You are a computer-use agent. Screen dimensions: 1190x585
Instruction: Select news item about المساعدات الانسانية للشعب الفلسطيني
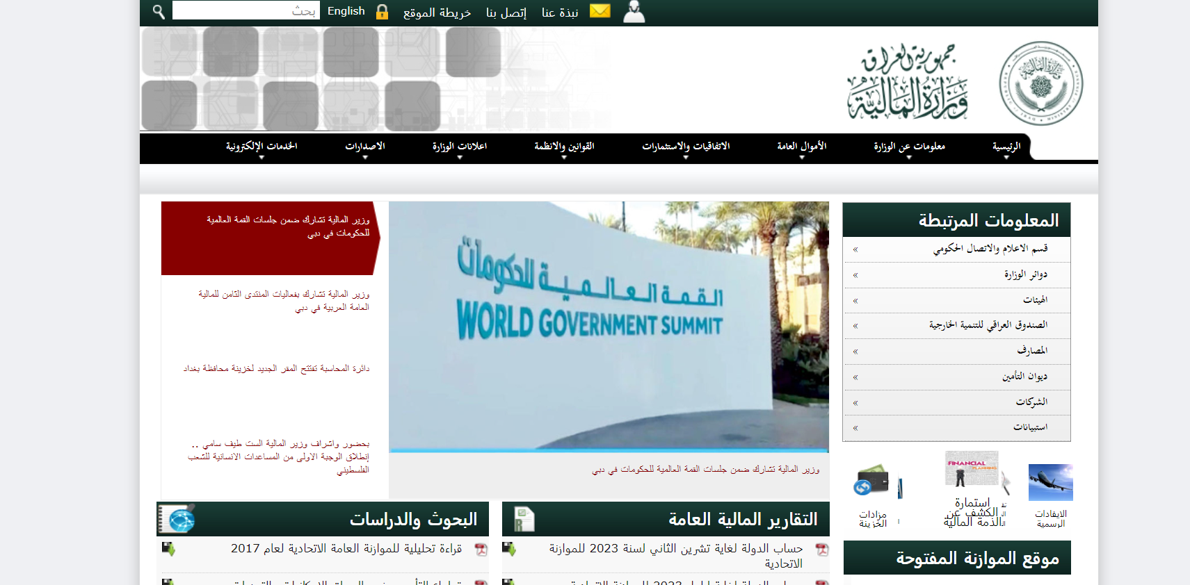tap(278, 456)
